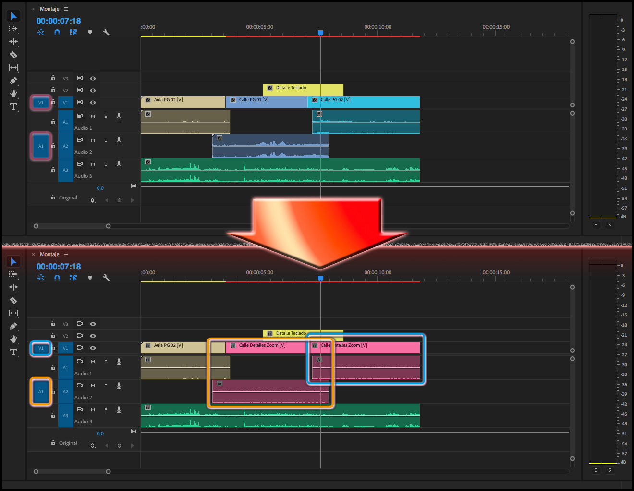
Task: Select the Slip tool in the lower toolbar
Action: coord(13,313)
